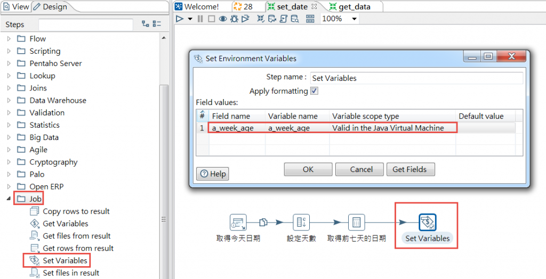Viewport: 546px width, 279px height.
Task: Open the run options dropdown arrow
Action: (x=190, y=19)
